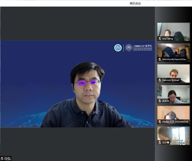This screenshot has height=161, width=192.
Task: Click the main speaker video feed
Action: tap(77, 84)
